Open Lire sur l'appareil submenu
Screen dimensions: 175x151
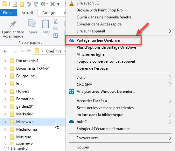click(120, 31)
